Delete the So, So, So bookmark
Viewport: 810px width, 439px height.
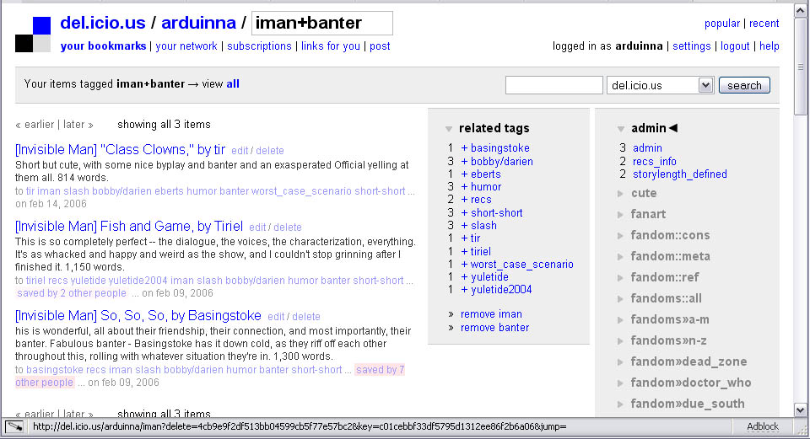click(x=305, y=317)
